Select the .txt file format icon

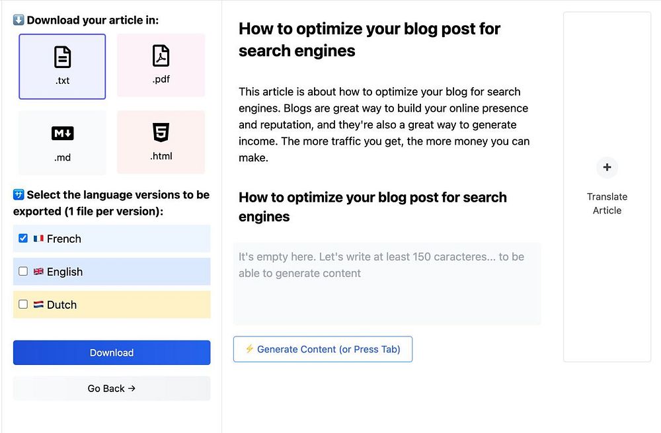62,58
